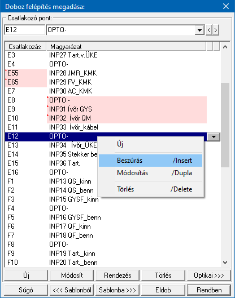
Task: Click the list scrollbar up arrow
Action: tap(225, 47)
